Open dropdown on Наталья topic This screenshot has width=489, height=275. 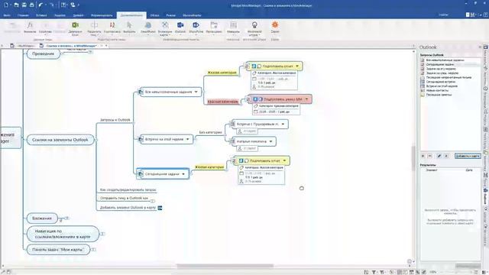pyautogui.click(x=270, y=141)
